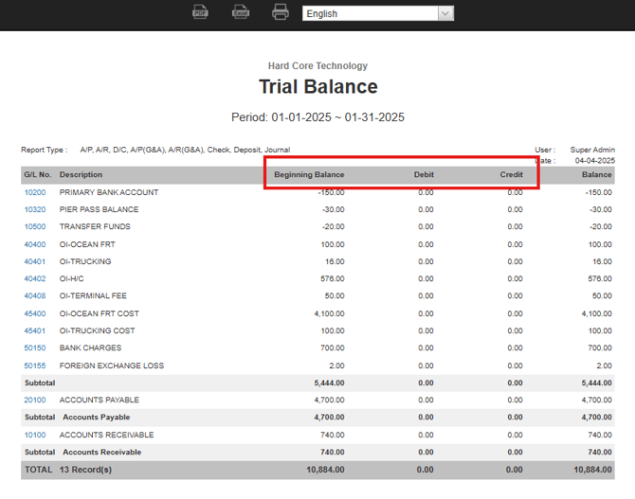Image resolution: width=635 pixels, height=499 pixels.
Task: Open G/L account 10200 link
Action: coord(35,192)
